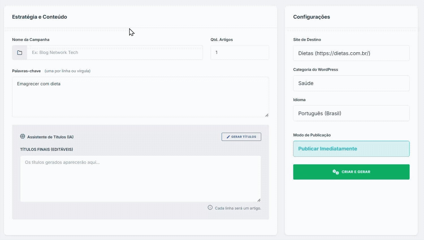Image resolution: width=424 pixels, height=240 pixels.
Task: Select the Qtd. Artigos number field
Action: click(x=239, y=53)
